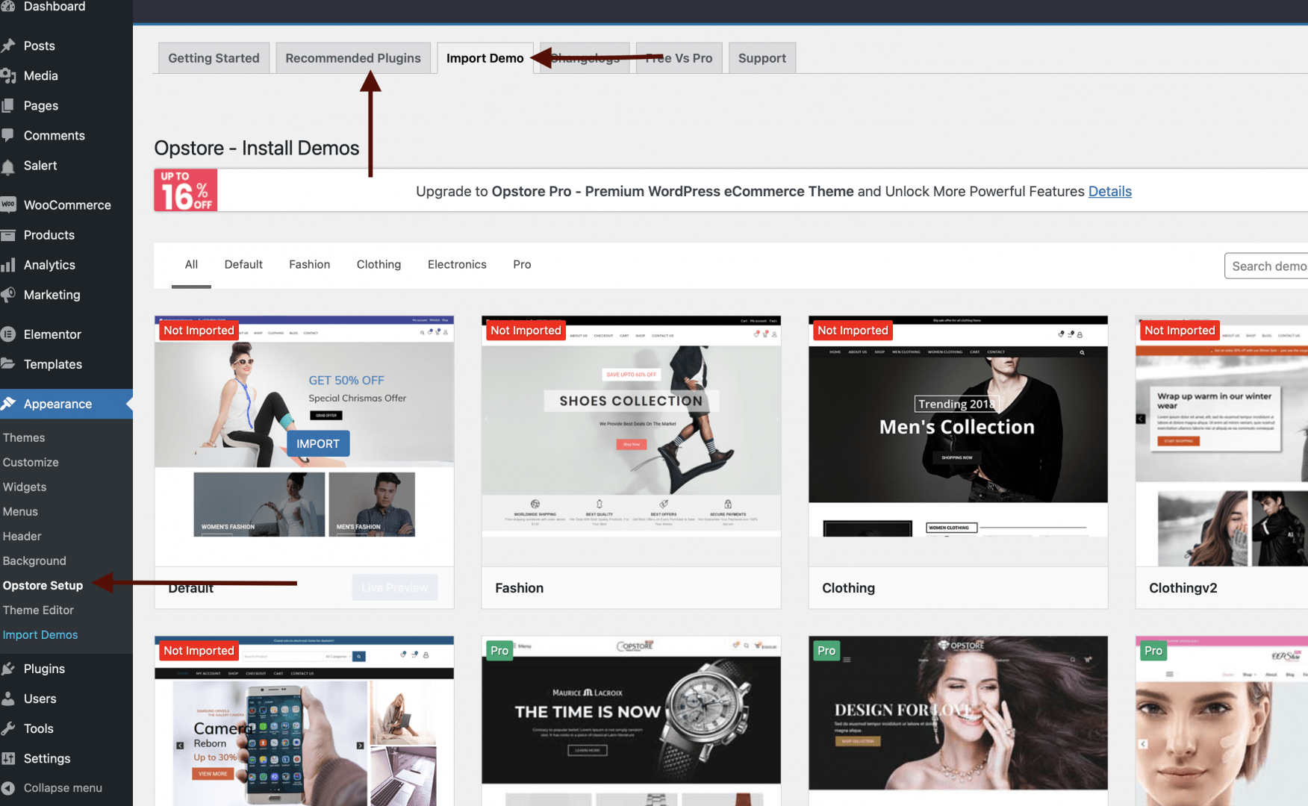Viewport: 1308px width, 806px height.
Task: Open Themes under Appearance
Action: point(24,437)
